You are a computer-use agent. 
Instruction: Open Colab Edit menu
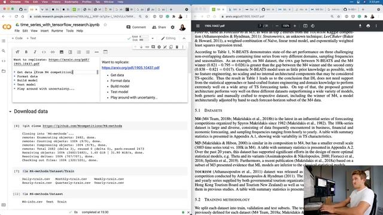[25, 31]
